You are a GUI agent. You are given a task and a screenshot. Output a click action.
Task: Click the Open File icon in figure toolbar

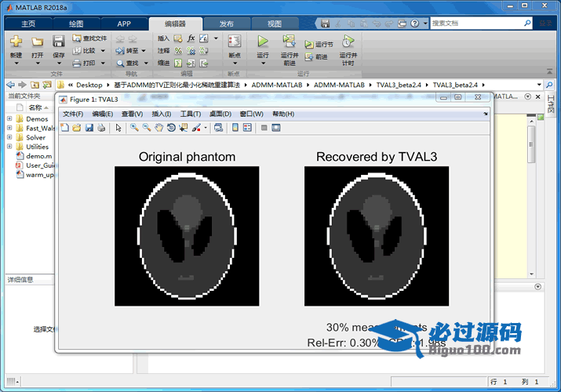point(77,128)
